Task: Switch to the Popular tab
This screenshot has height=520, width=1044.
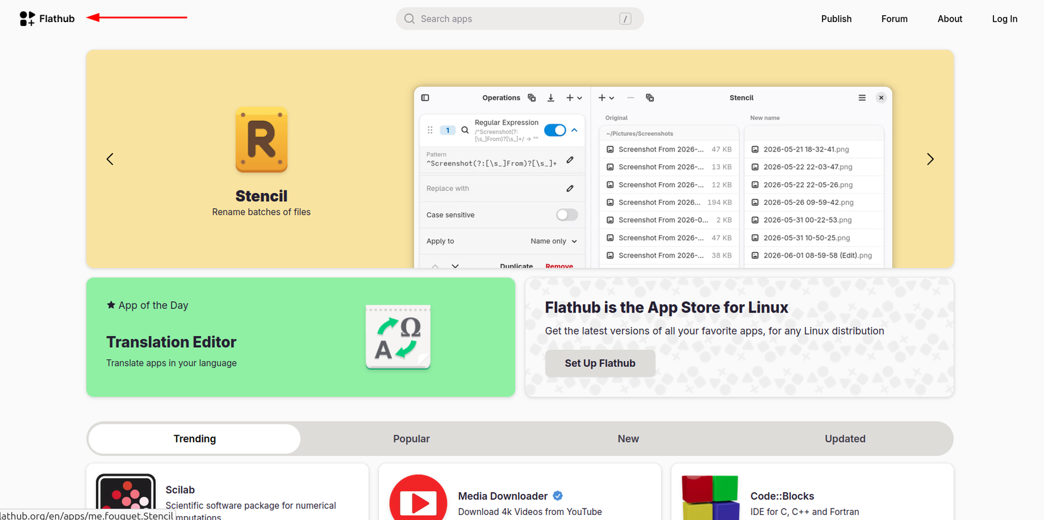Action: (411, 439)
